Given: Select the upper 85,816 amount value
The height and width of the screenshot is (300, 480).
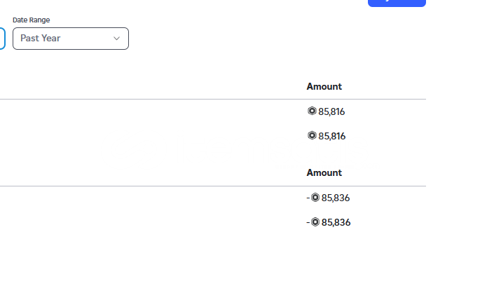Looking at the screenshot, I should [x=331, y=111].
